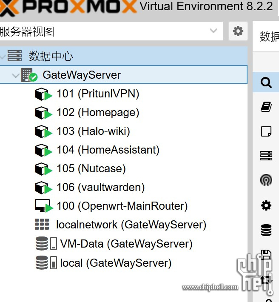This screenshot has width=279, height=302.
Task: Select local (GateWayServer) storage text
Action: click(x=116, y=263)
